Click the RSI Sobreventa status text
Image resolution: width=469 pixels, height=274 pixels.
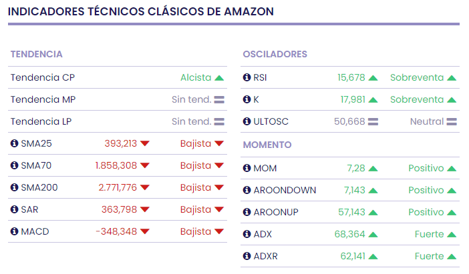(x=417, y=77)
